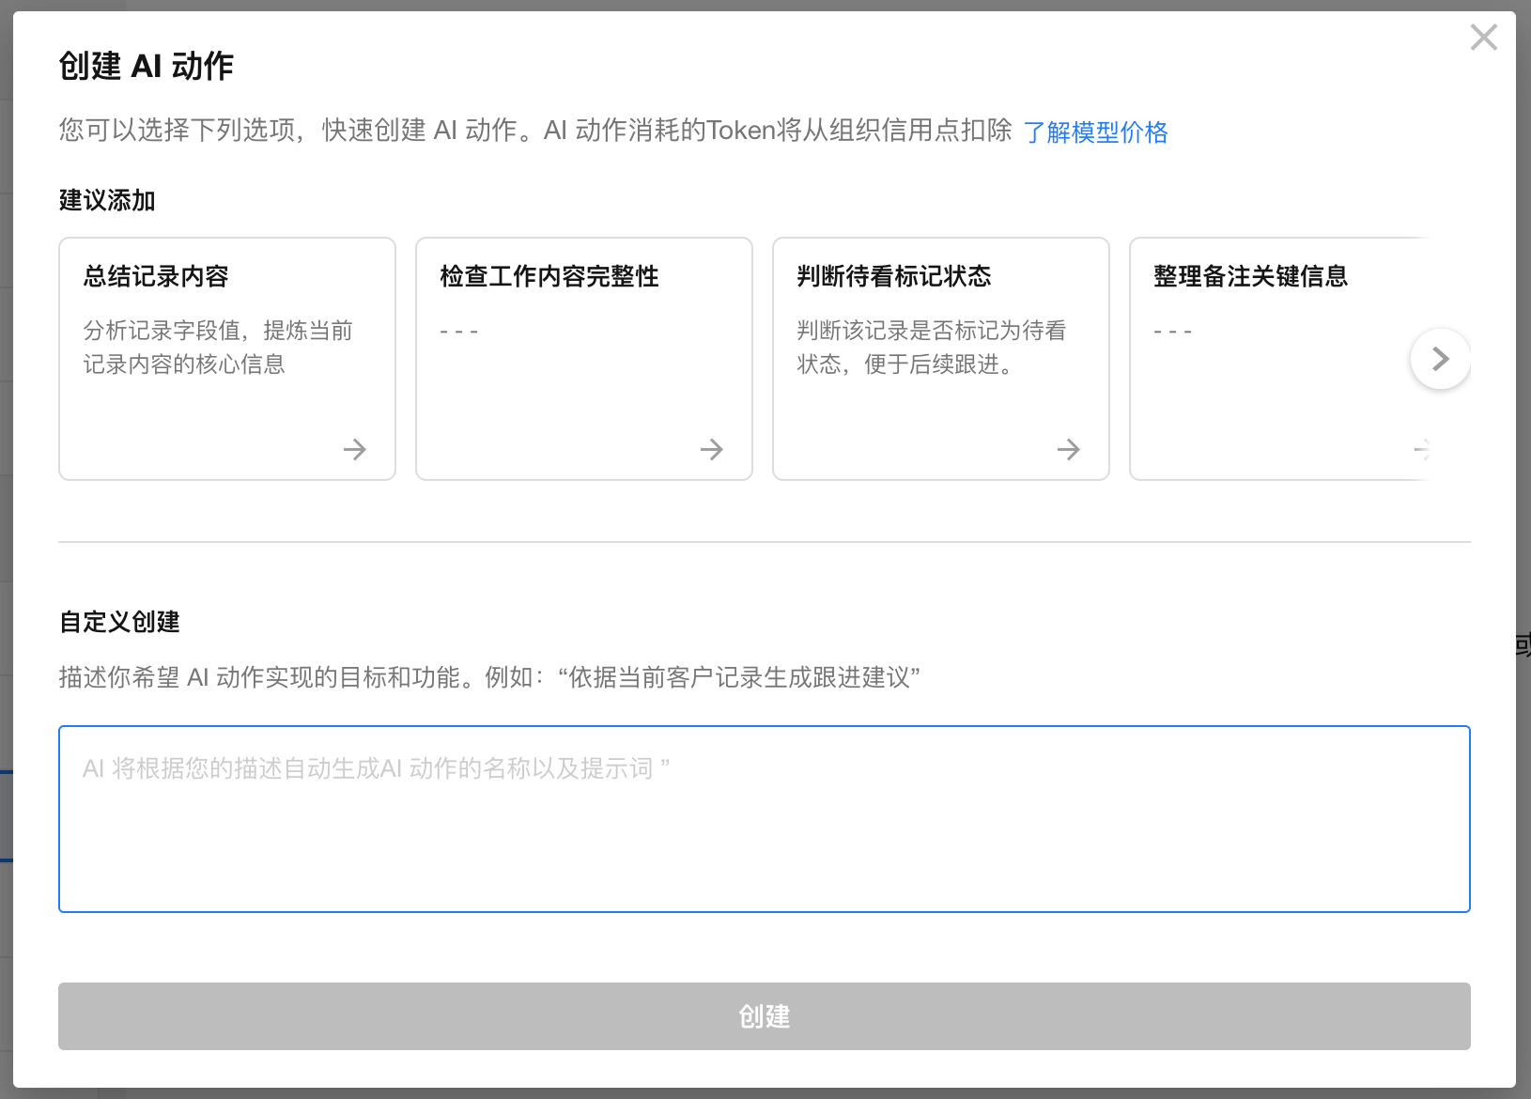Show more suggestions with the right chevron
This screenshot has width=1531, height=1099.
(1440, 359)
